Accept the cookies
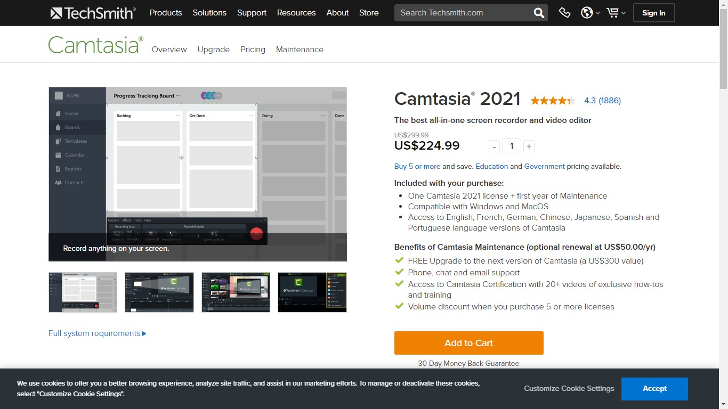Image resolution: width=728 pixels, height=409 pixels. pyautogui.click(x=654, y=389)
